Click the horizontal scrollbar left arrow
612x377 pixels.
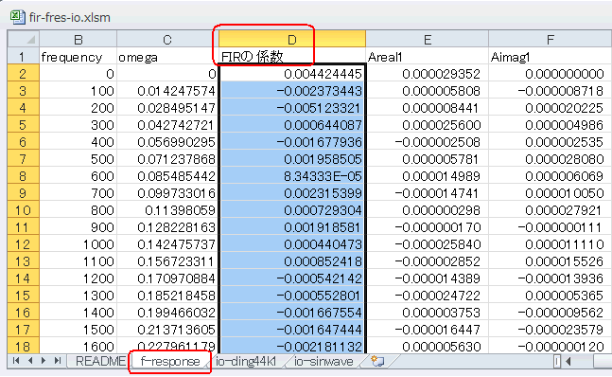pos(568,362)
